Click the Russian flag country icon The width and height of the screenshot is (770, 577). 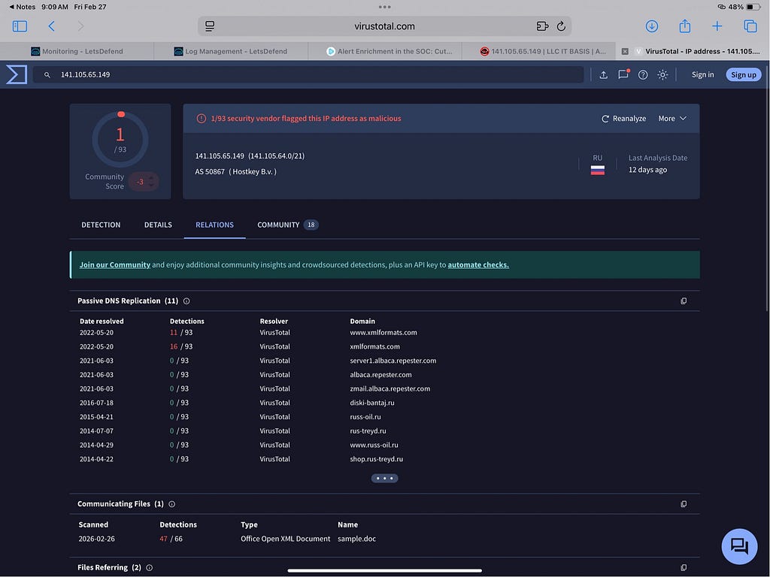(x=598, y=171)
